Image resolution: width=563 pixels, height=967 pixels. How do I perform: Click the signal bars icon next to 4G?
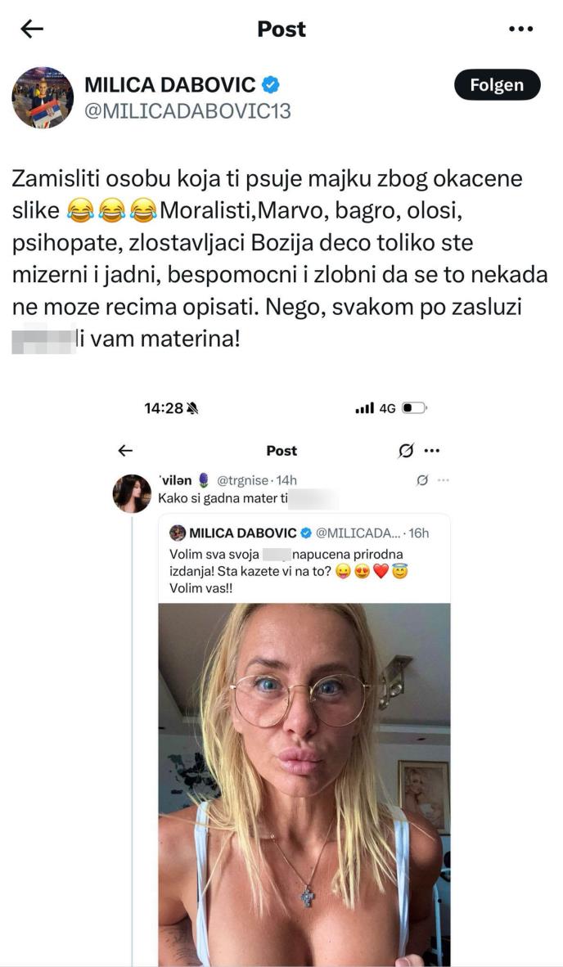coord(365,408)
